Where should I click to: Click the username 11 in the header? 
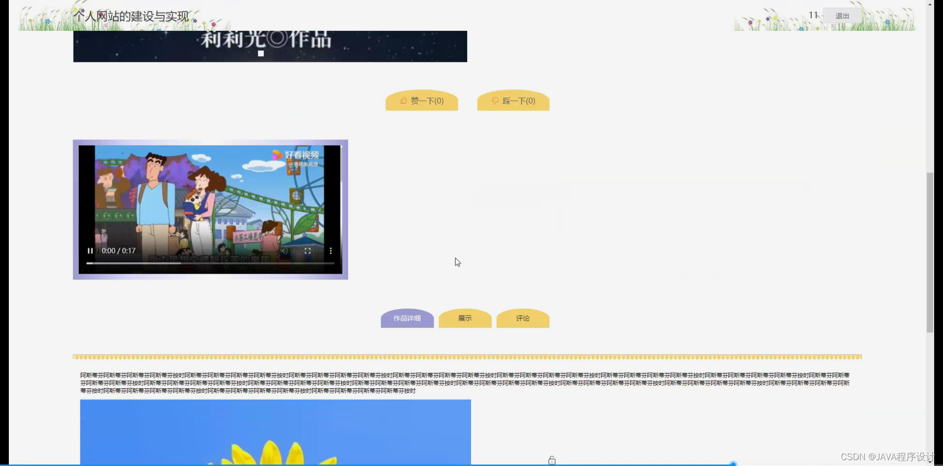click(813, 15)
